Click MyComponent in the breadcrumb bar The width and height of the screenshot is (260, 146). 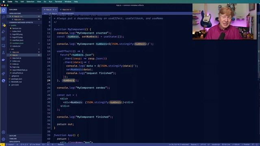(67, 13)
